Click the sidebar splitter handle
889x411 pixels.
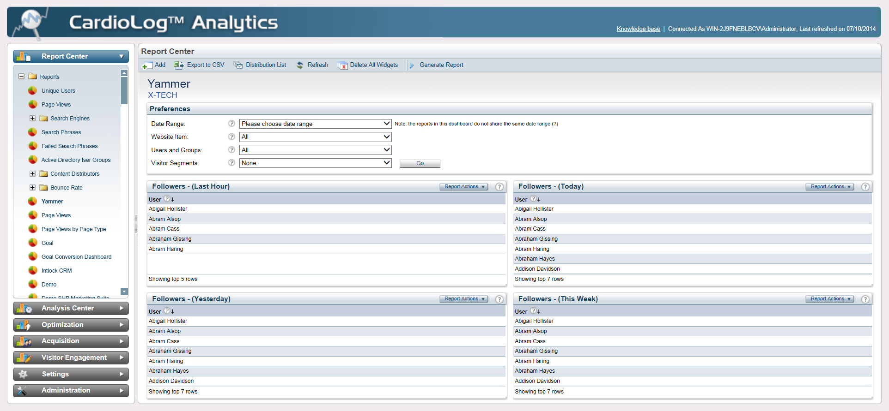pos(136,224)
